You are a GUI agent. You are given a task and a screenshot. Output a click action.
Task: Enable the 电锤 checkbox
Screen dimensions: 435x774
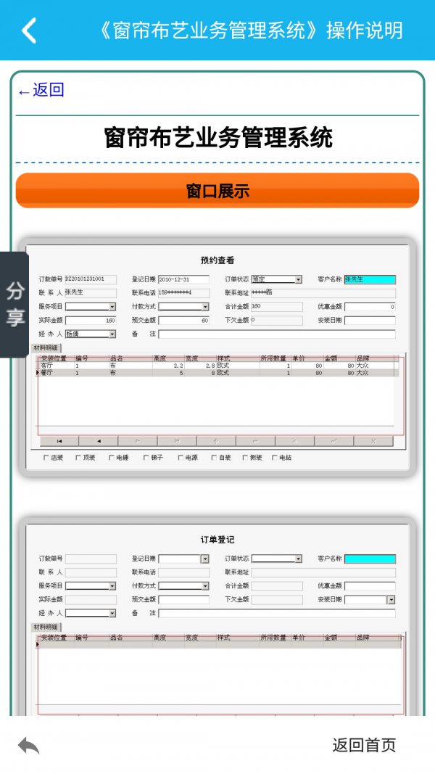coord(112,458)
